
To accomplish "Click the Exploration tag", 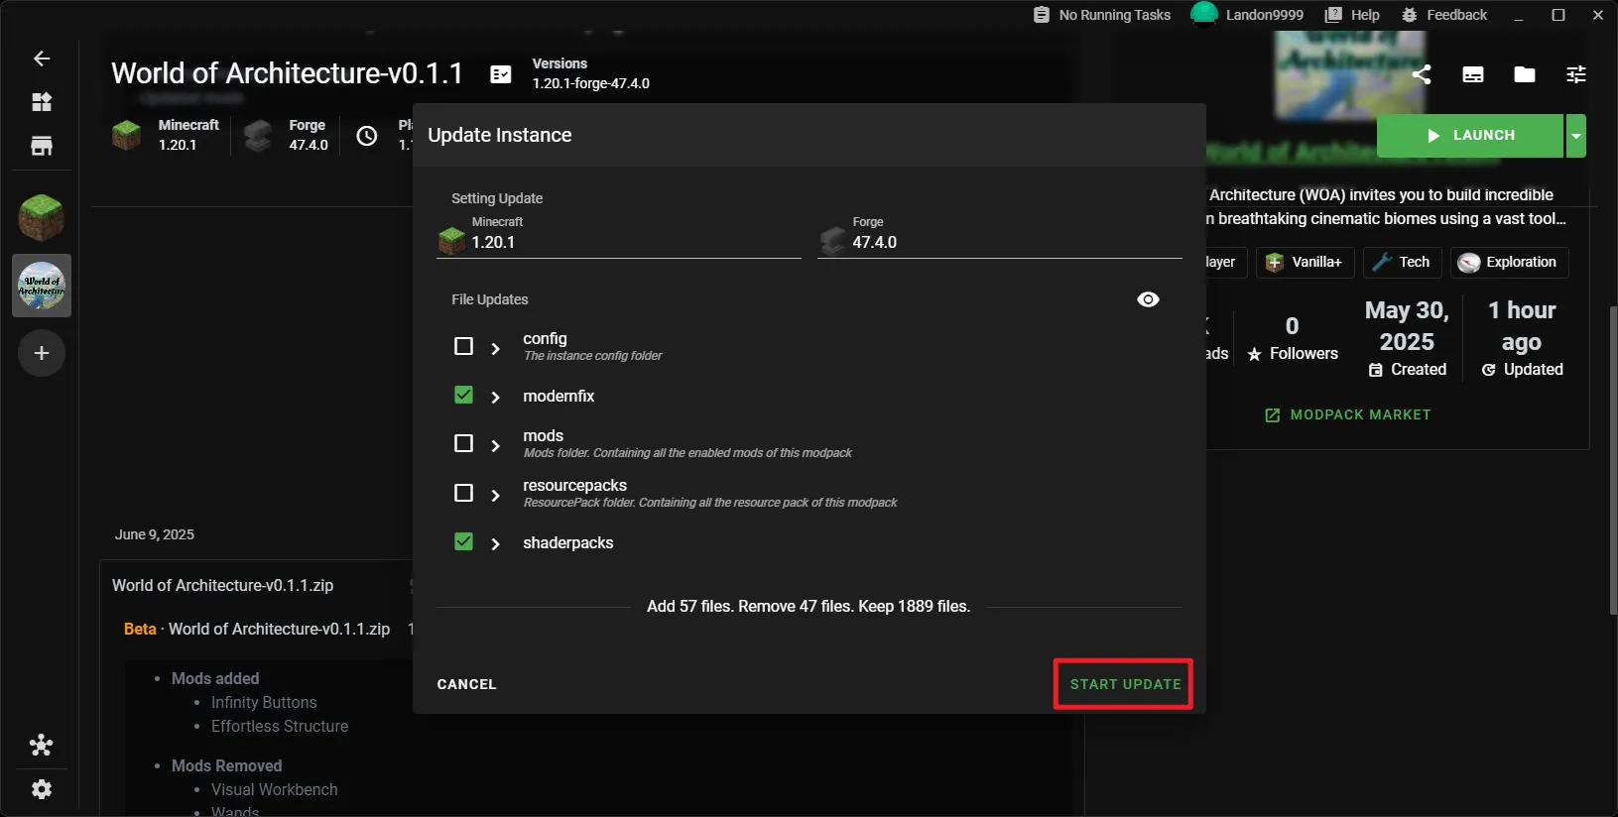I will coord(1510,262).
